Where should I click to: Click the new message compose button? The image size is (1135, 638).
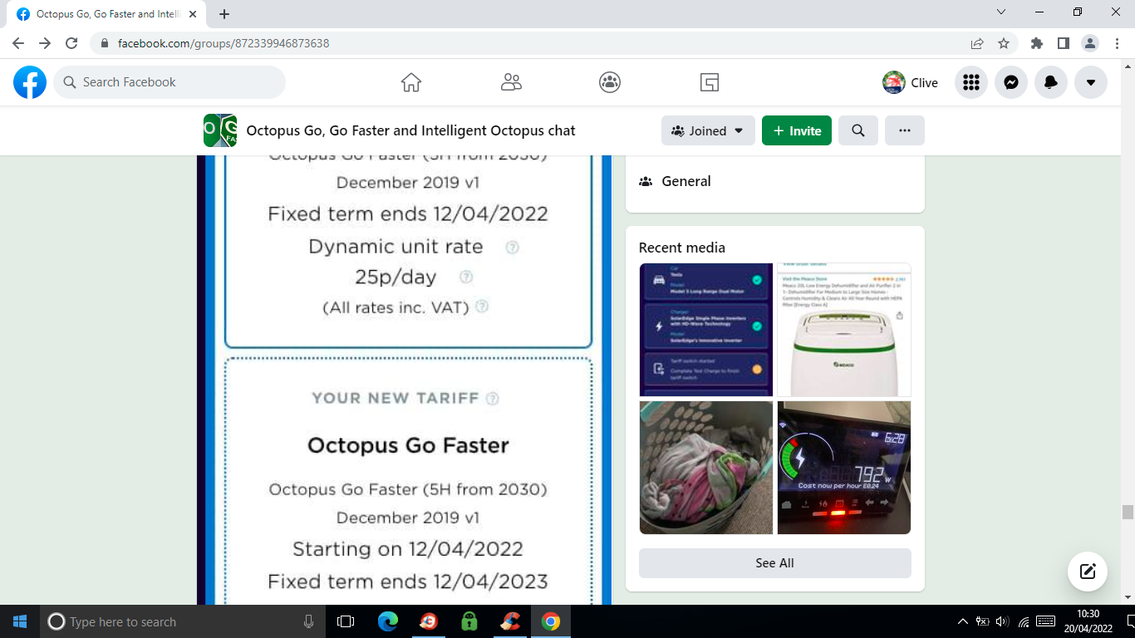point(1088,572)
